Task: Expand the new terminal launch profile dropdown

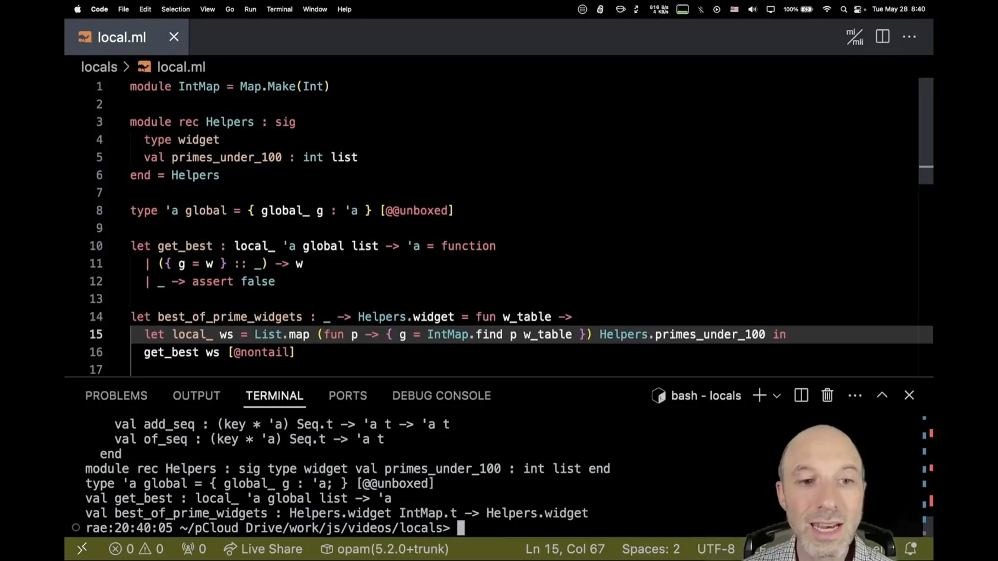Action: tap(777, 396)
